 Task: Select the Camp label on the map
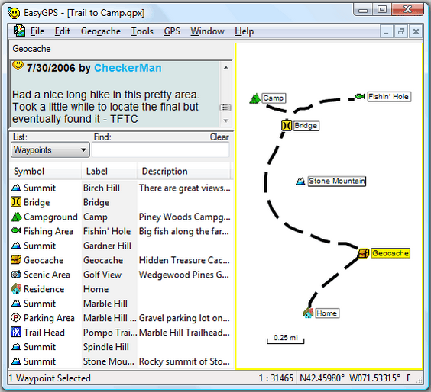pyautogui.click(x=274, y=98)
